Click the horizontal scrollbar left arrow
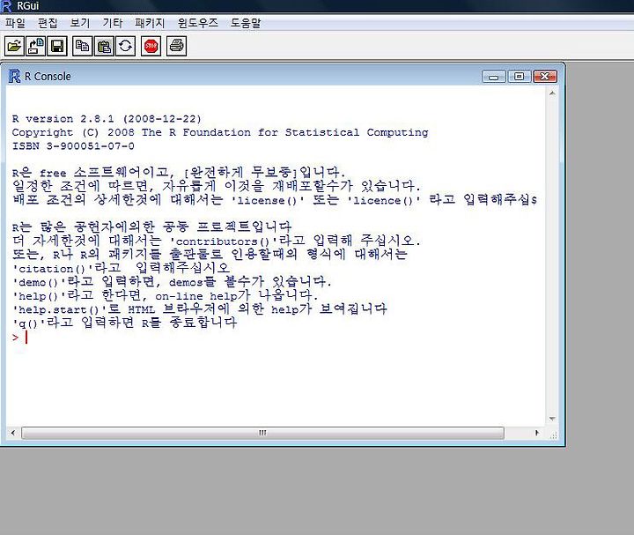634x535 pixels. pyautogui.click(x=13, y=433)
